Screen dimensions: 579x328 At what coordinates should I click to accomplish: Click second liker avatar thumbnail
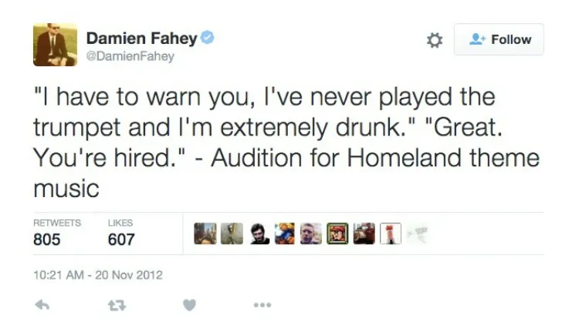click(x=232, y=233)
